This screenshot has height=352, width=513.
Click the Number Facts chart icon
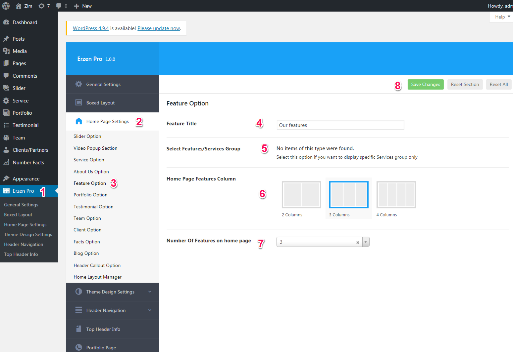6,162
